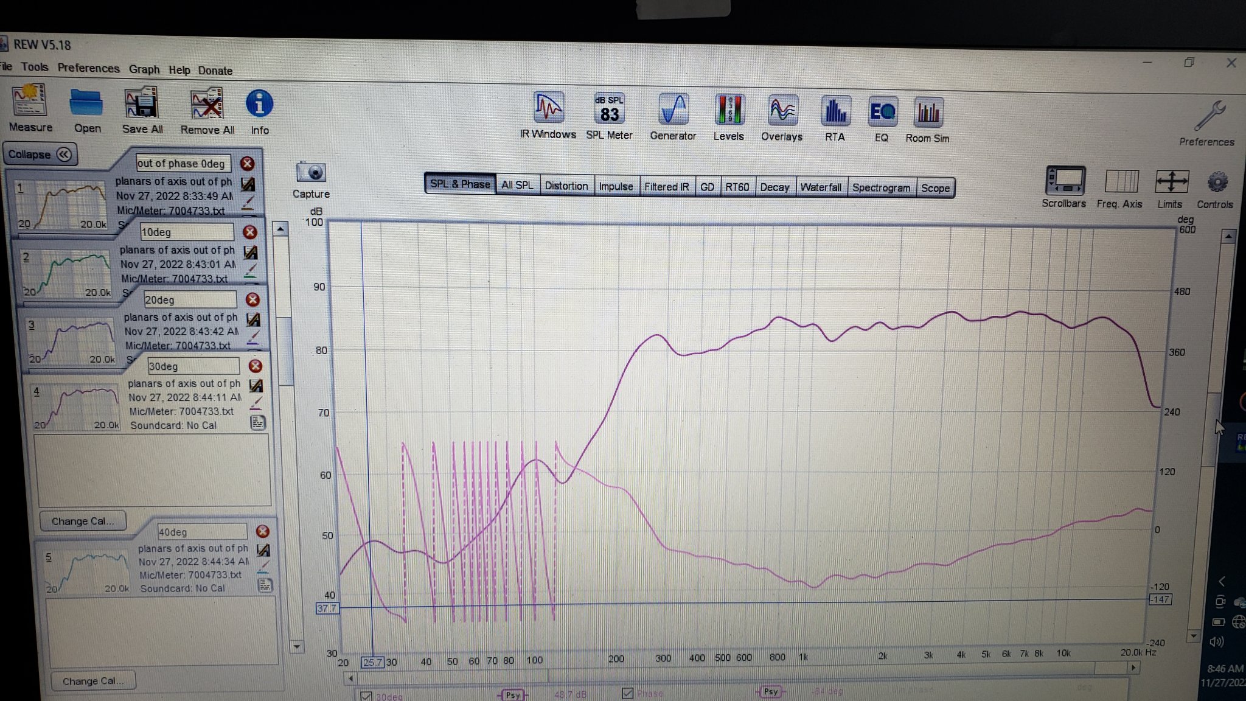This screenshot has width=1246, height=701.
Task: Switch to the Spectrogram tab
Action: coord(881,188)
